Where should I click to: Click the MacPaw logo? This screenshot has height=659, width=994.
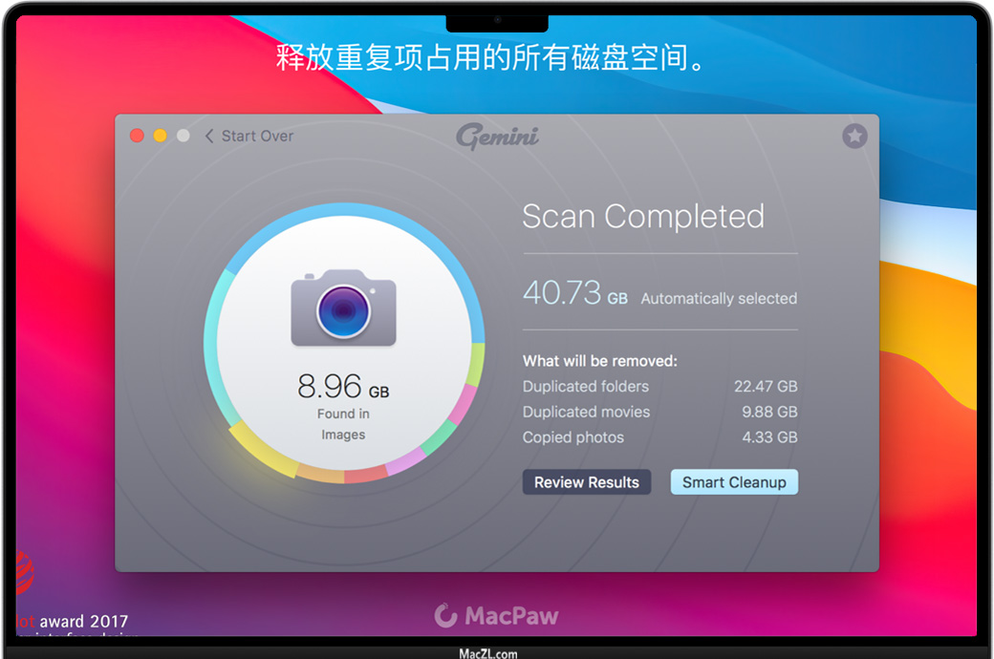(496, 615)
